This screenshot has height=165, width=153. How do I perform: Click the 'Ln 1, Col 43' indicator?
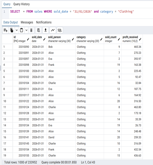coord(88,162)
